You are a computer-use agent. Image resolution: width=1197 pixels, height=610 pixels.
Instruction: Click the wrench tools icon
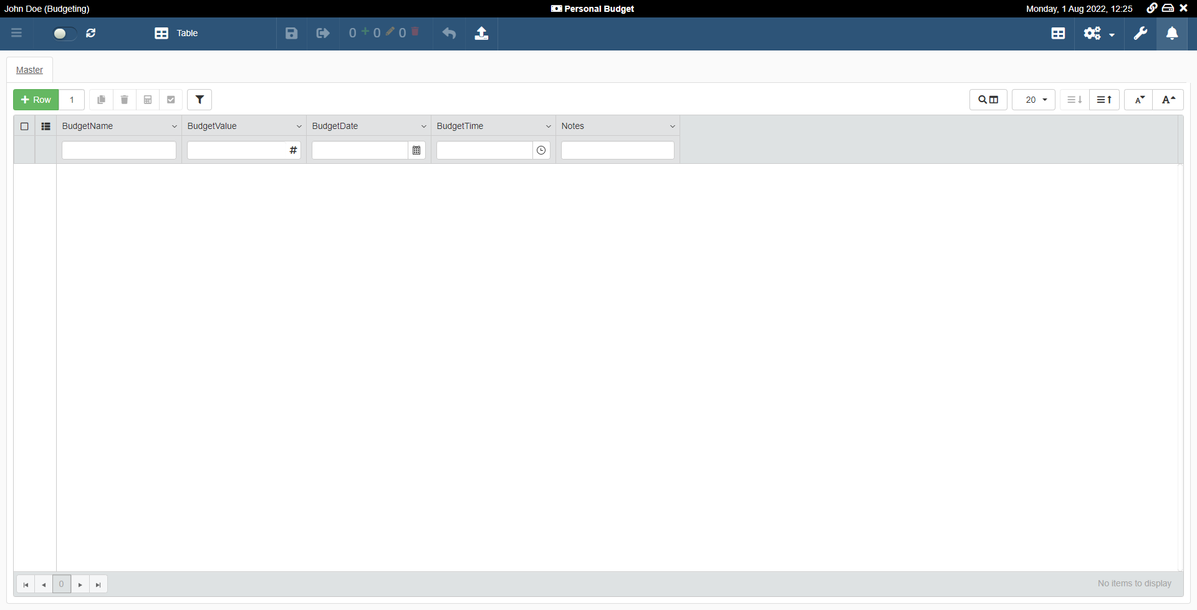(1140, 34)
